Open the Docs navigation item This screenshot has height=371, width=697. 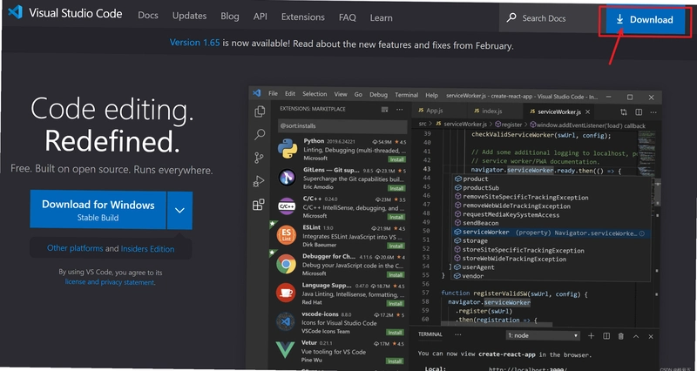click(x=147, y=15)
